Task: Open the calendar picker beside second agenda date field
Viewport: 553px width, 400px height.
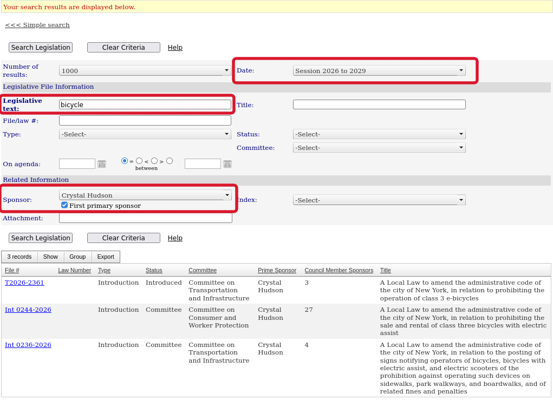Action: click(x=227, y=164)
